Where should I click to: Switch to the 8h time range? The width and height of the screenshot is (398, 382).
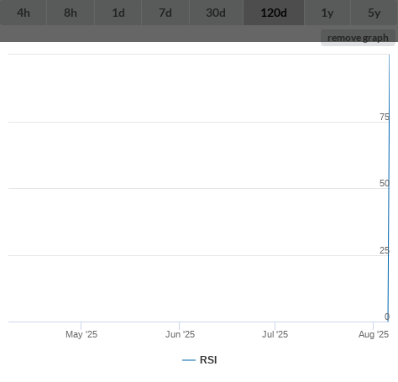tap(71, 13)
